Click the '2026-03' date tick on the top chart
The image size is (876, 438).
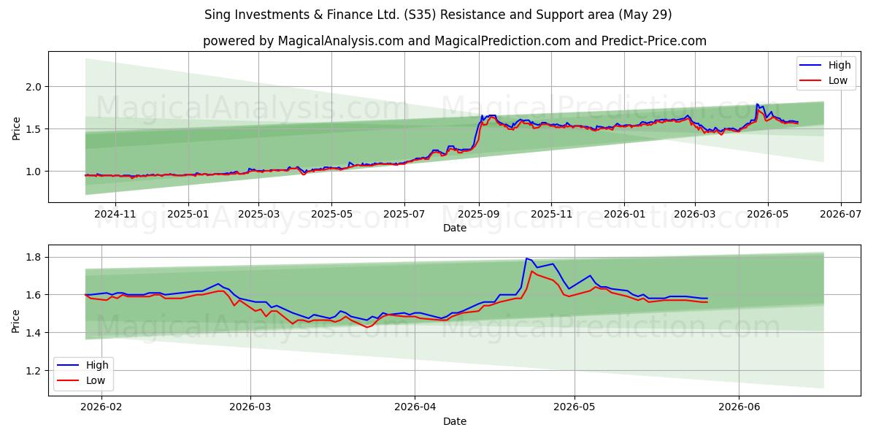pyautogui.click(x=694, y=215)
